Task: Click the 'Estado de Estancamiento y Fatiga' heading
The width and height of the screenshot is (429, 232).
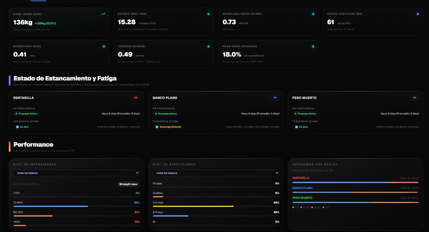Action: pos(65,78)
